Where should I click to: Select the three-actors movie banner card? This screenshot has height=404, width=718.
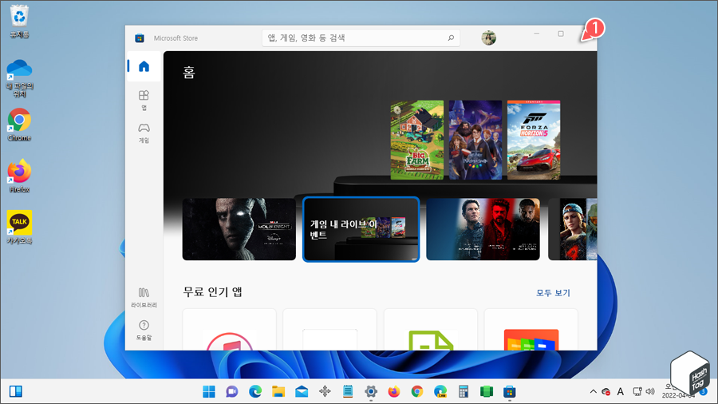483,229
